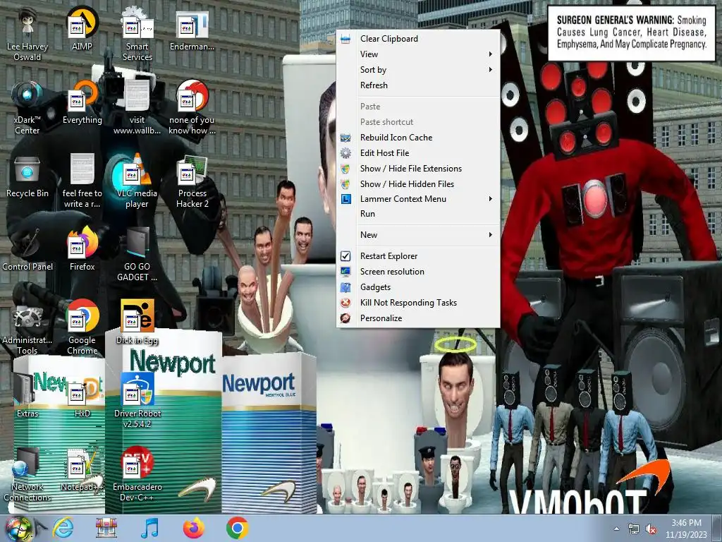The image size is (722, 542).
Task: Click the network tray icon
Action: pos(634,529)
